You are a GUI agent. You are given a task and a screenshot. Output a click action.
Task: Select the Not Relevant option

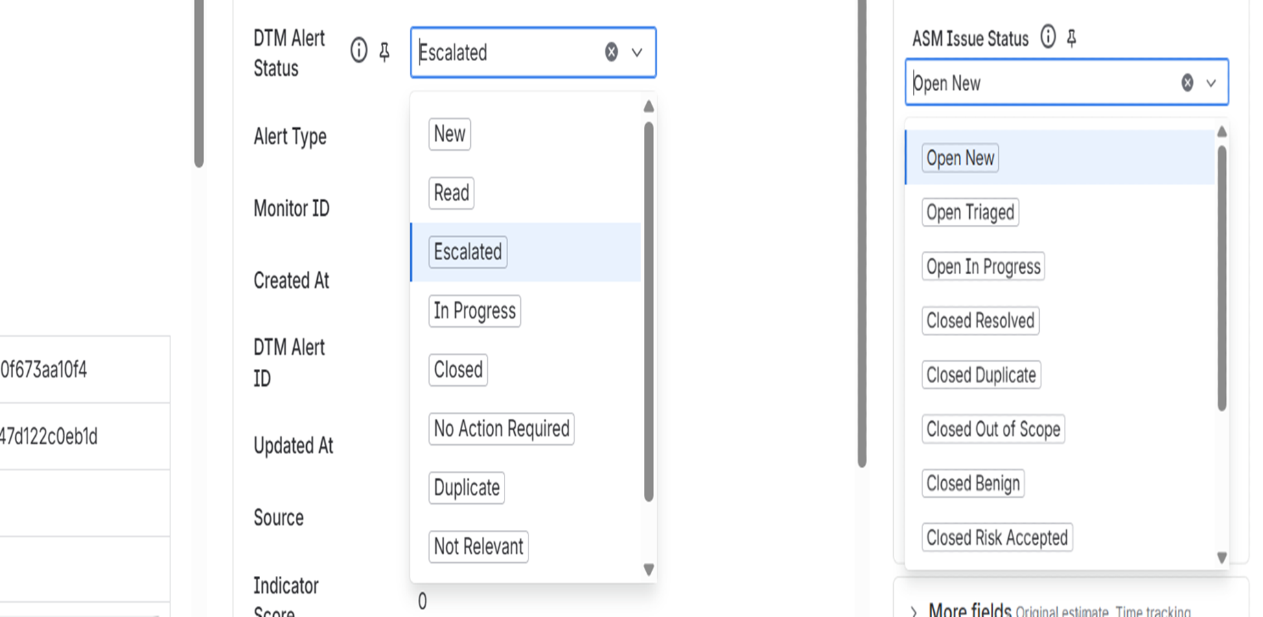(x=478, y=546)
